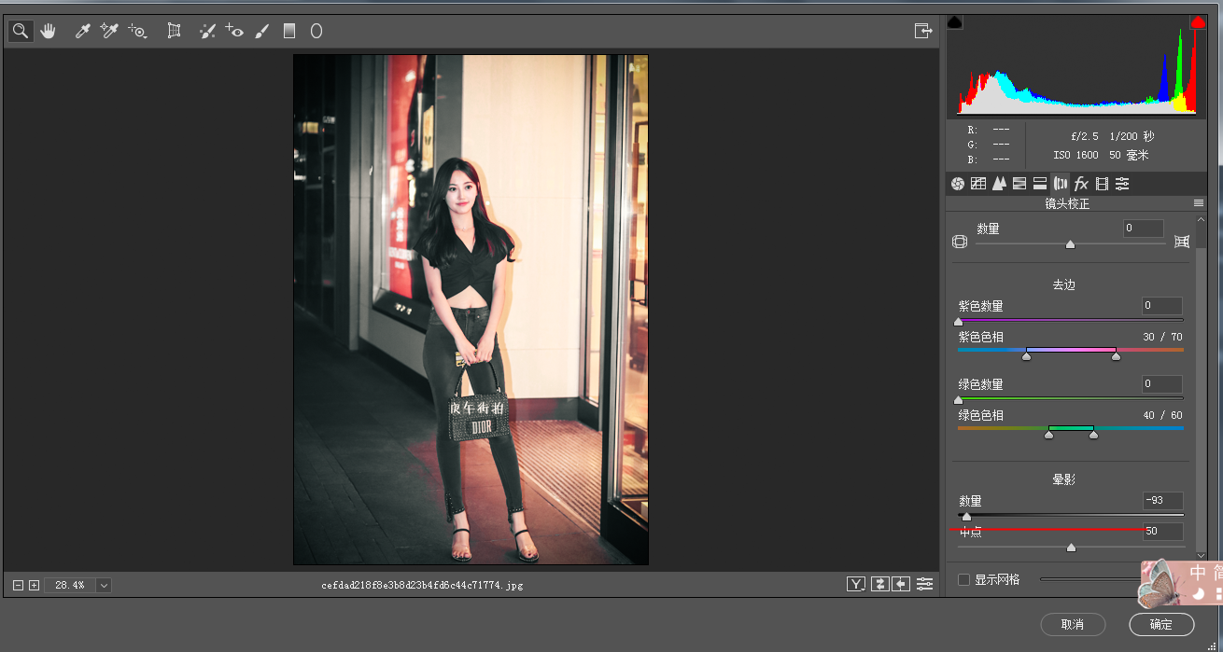1223x652 pixels.
Task: Toggle full screen mode icon
Action: click(923, 31)
